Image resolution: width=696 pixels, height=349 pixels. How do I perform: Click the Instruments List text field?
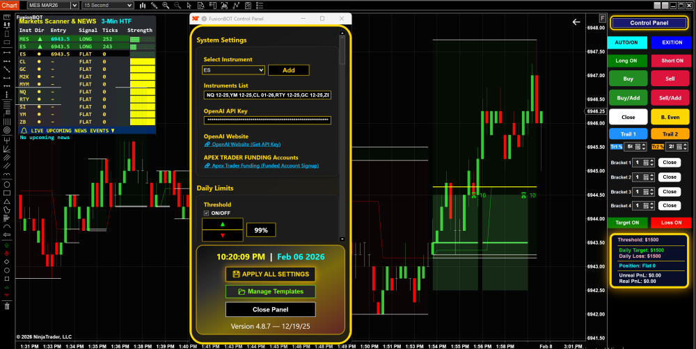(267, 95)
